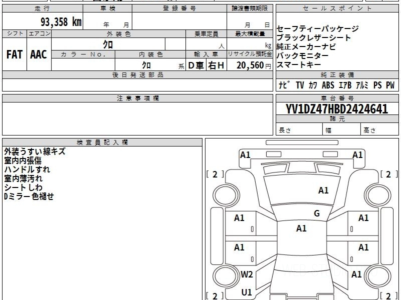Click the アルミ equipment item

pyautogui.click(x=362, y=85)
